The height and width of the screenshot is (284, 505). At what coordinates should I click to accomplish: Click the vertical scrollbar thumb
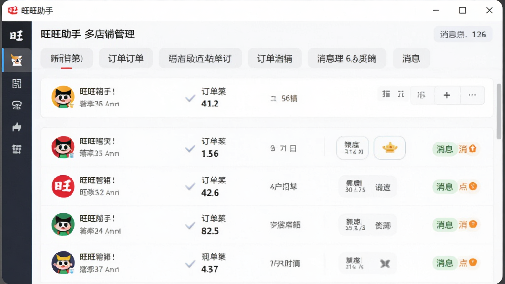(x=499, y=111)
